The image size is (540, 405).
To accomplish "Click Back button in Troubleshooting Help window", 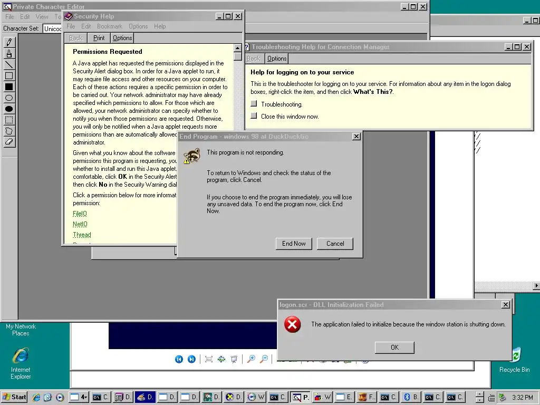I will pyautogui.click(x=254, y=59).
